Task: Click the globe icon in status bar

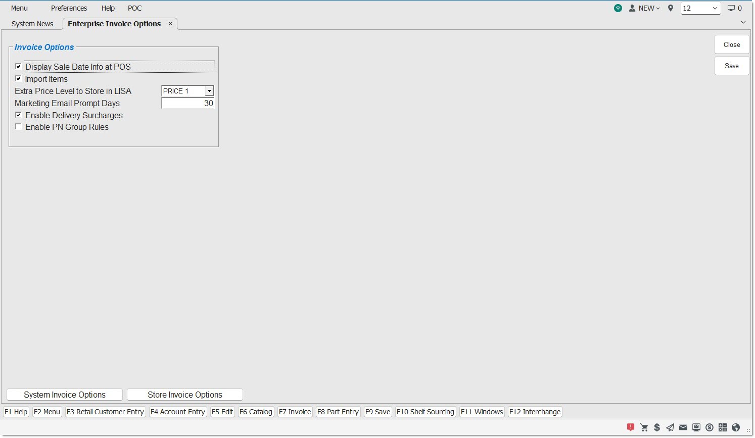Action: 736,427
